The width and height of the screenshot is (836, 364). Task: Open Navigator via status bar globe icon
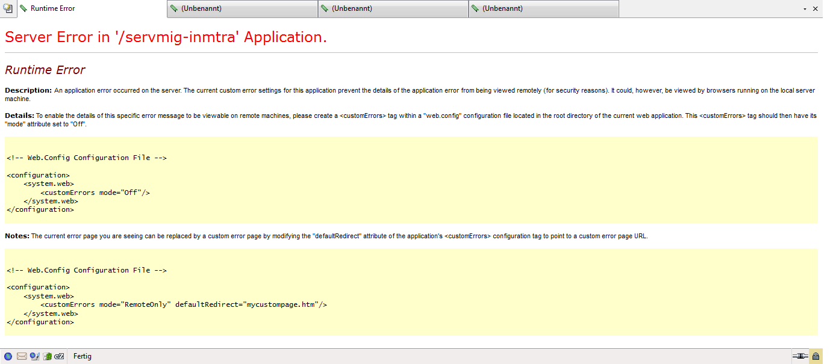tap(8, 356)
